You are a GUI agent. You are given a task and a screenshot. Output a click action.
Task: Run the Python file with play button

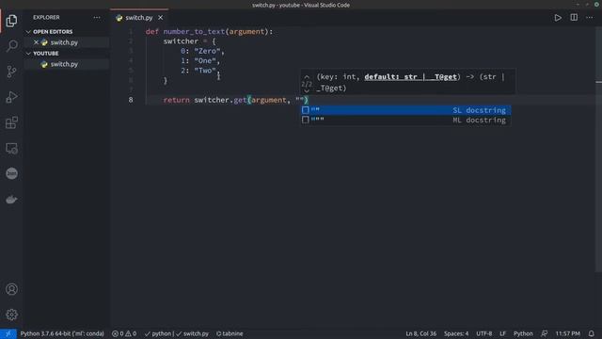click(558, 18)
